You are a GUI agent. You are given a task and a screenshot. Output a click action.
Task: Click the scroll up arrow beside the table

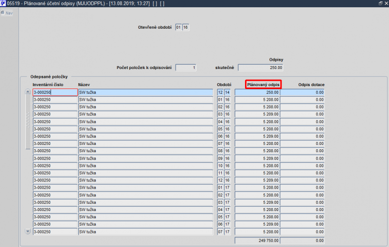coord(28,92)
